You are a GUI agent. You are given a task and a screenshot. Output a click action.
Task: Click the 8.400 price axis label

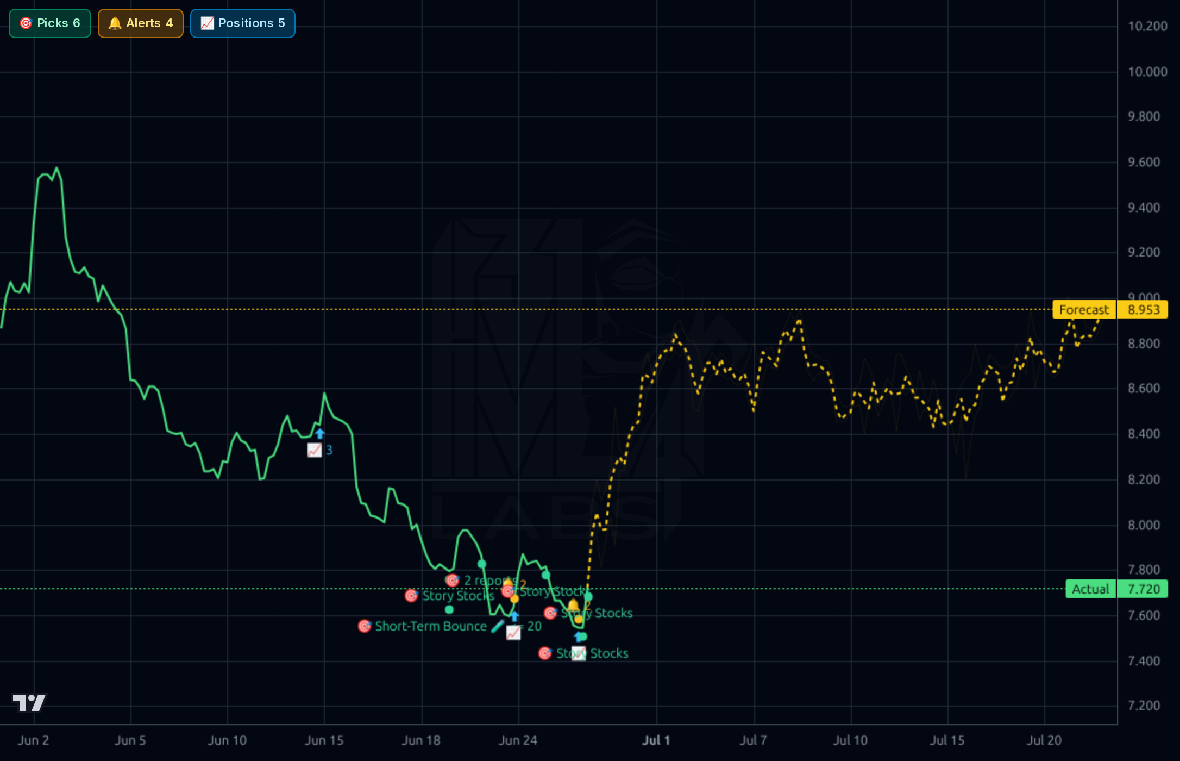(1144, 434)
